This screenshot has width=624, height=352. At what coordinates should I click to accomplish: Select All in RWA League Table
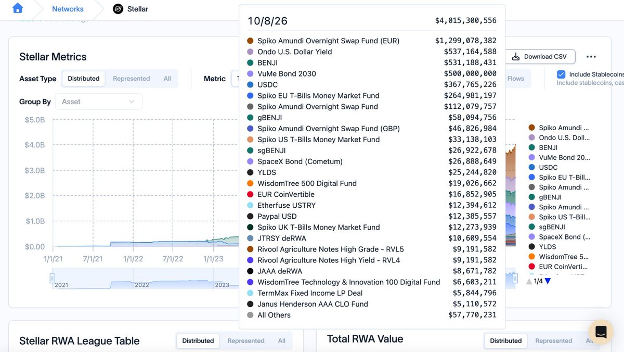click(x=281, y=341)
